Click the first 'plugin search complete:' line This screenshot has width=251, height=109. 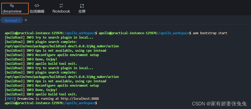(41, 42)
